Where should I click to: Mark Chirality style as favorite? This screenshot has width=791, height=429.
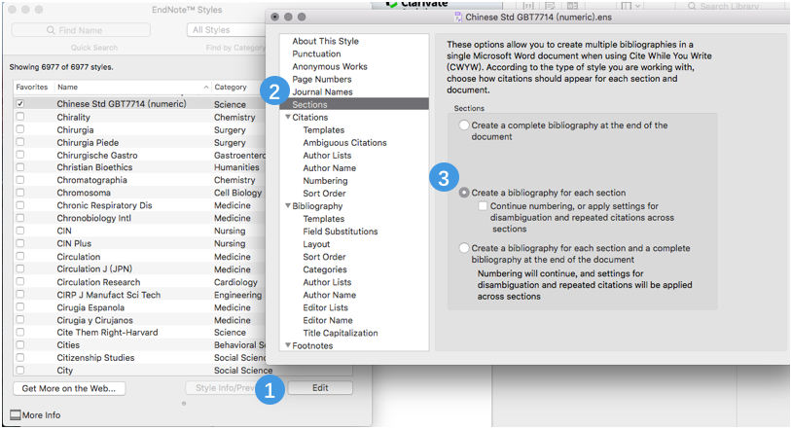[20, 117]
